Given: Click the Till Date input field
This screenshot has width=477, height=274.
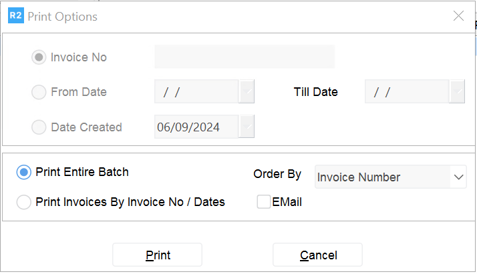Looking at the screenshot, I should pyautogui.click(x=407, y=92).
